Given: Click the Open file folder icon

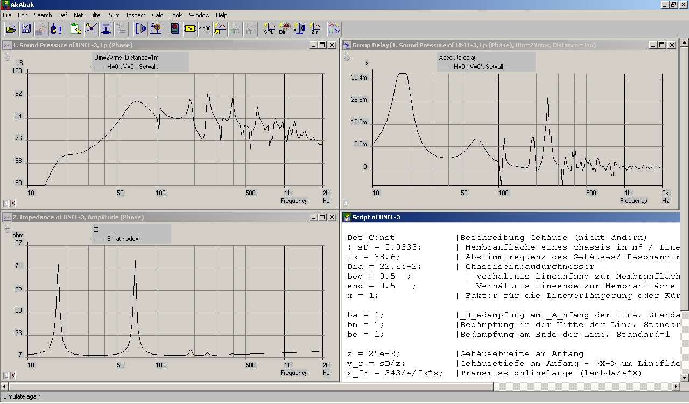Looking at the screenshot, I should (11, 29).
